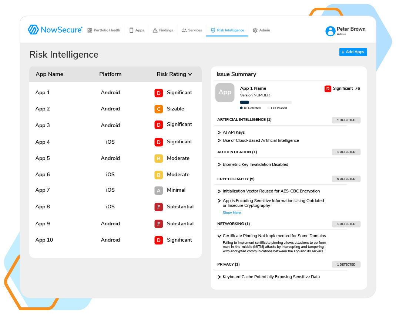Click the Findings warning triangle icon
Viewport: 396px width, 314px height.
pos(155,30)
